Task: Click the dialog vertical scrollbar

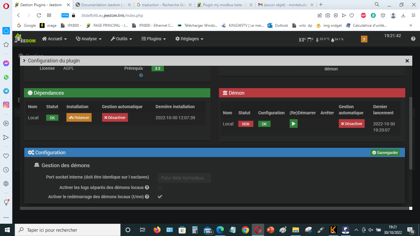Action: (x=411, y=133)
